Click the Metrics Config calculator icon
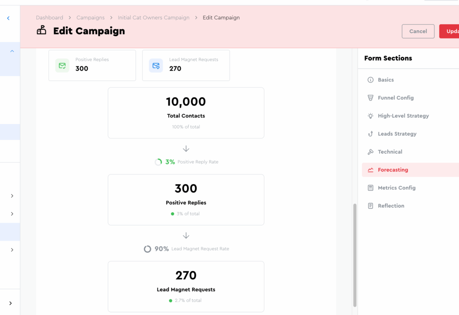 [370, 188]
